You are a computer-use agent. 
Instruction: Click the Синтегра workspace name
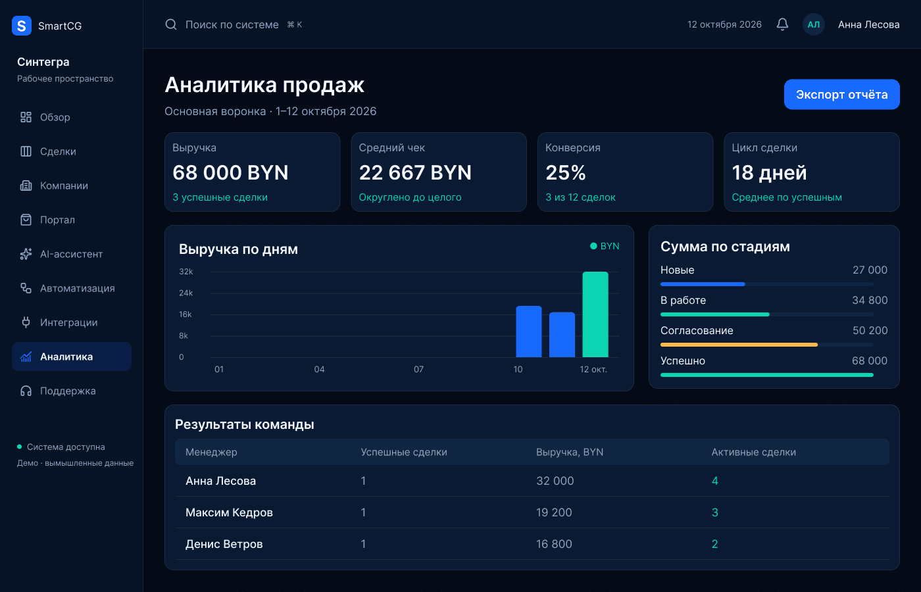pyautogui.click(x=43, y=62)
